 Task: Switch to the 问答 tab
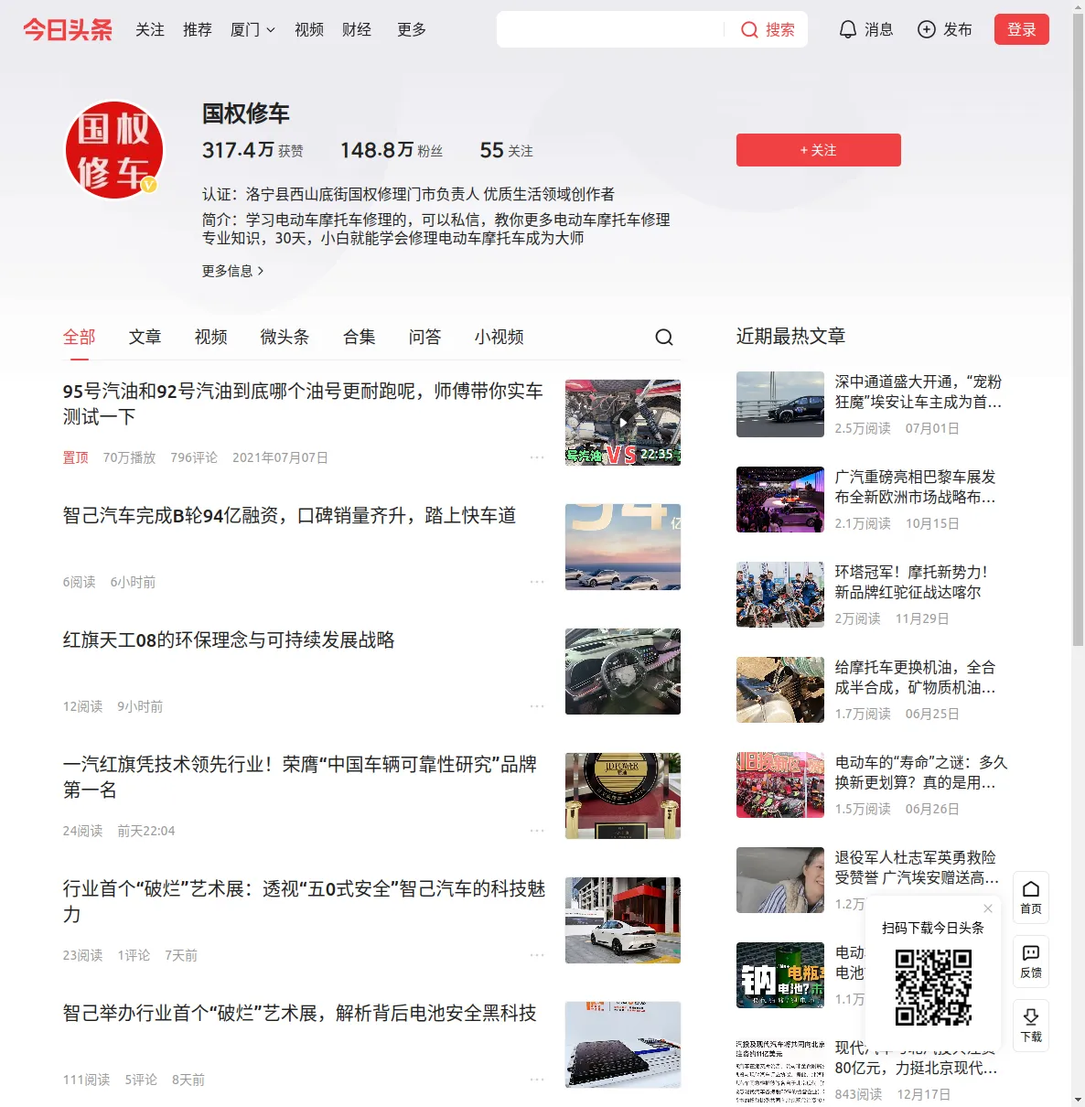pyautogui.click(x=425, y=337)
